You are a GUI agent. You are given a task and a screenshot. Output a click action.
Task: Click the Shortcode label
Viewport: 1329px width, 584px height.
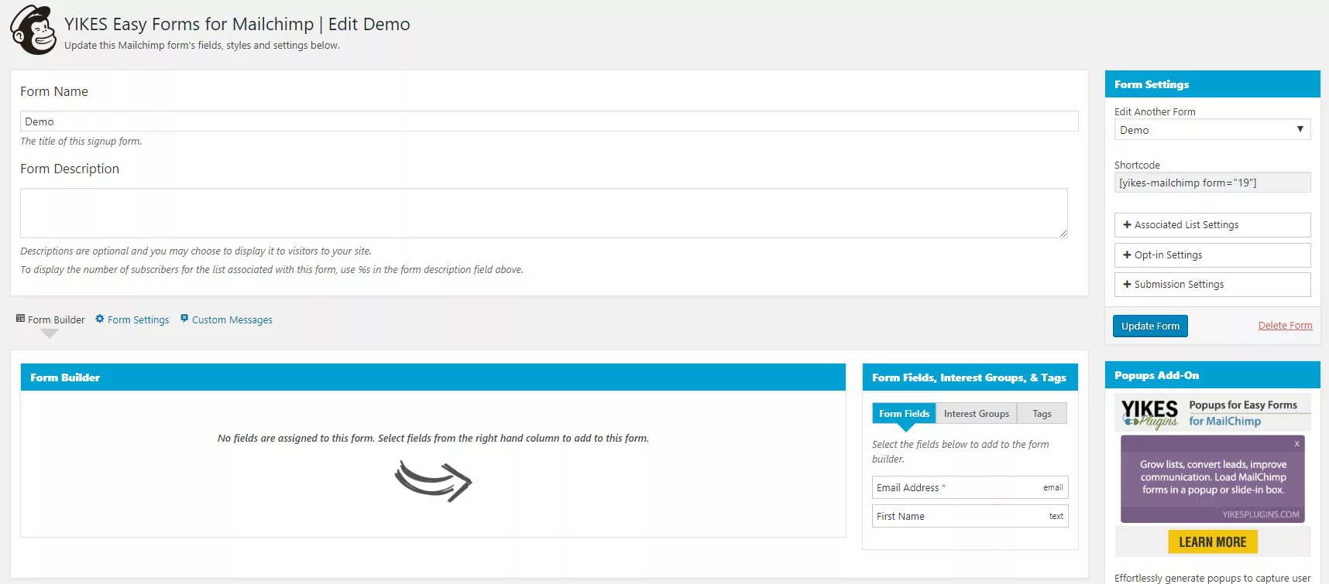tap(1137, 165)
